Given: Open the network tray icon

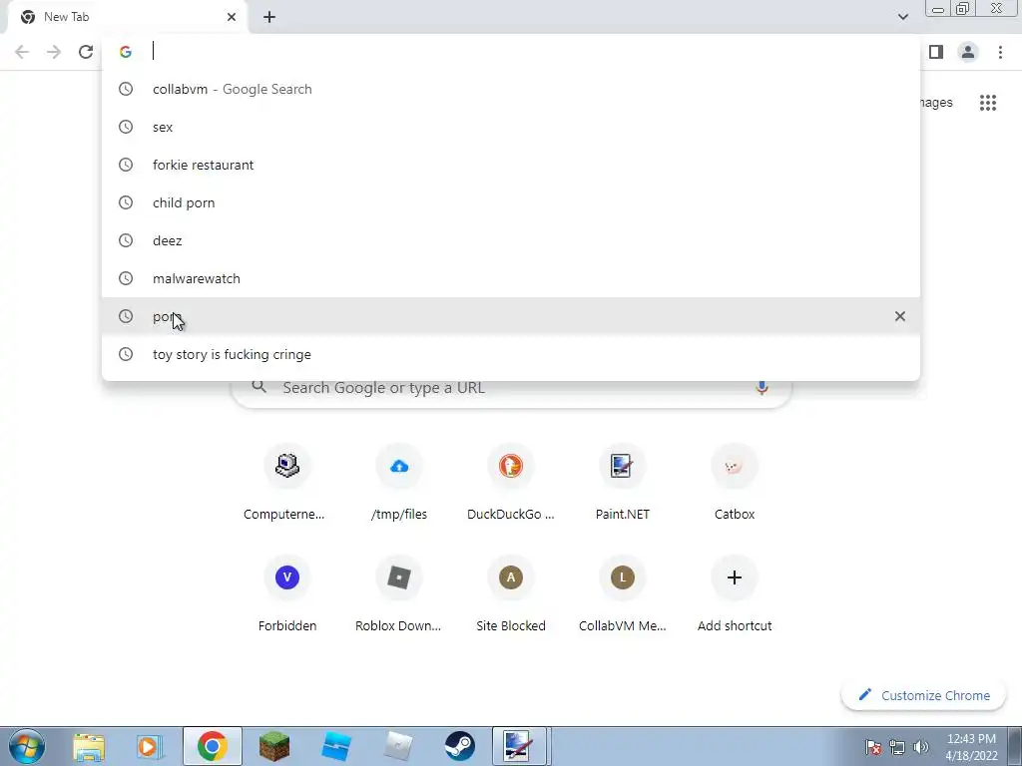Looking at the screenshot, I should coord(897,747).
